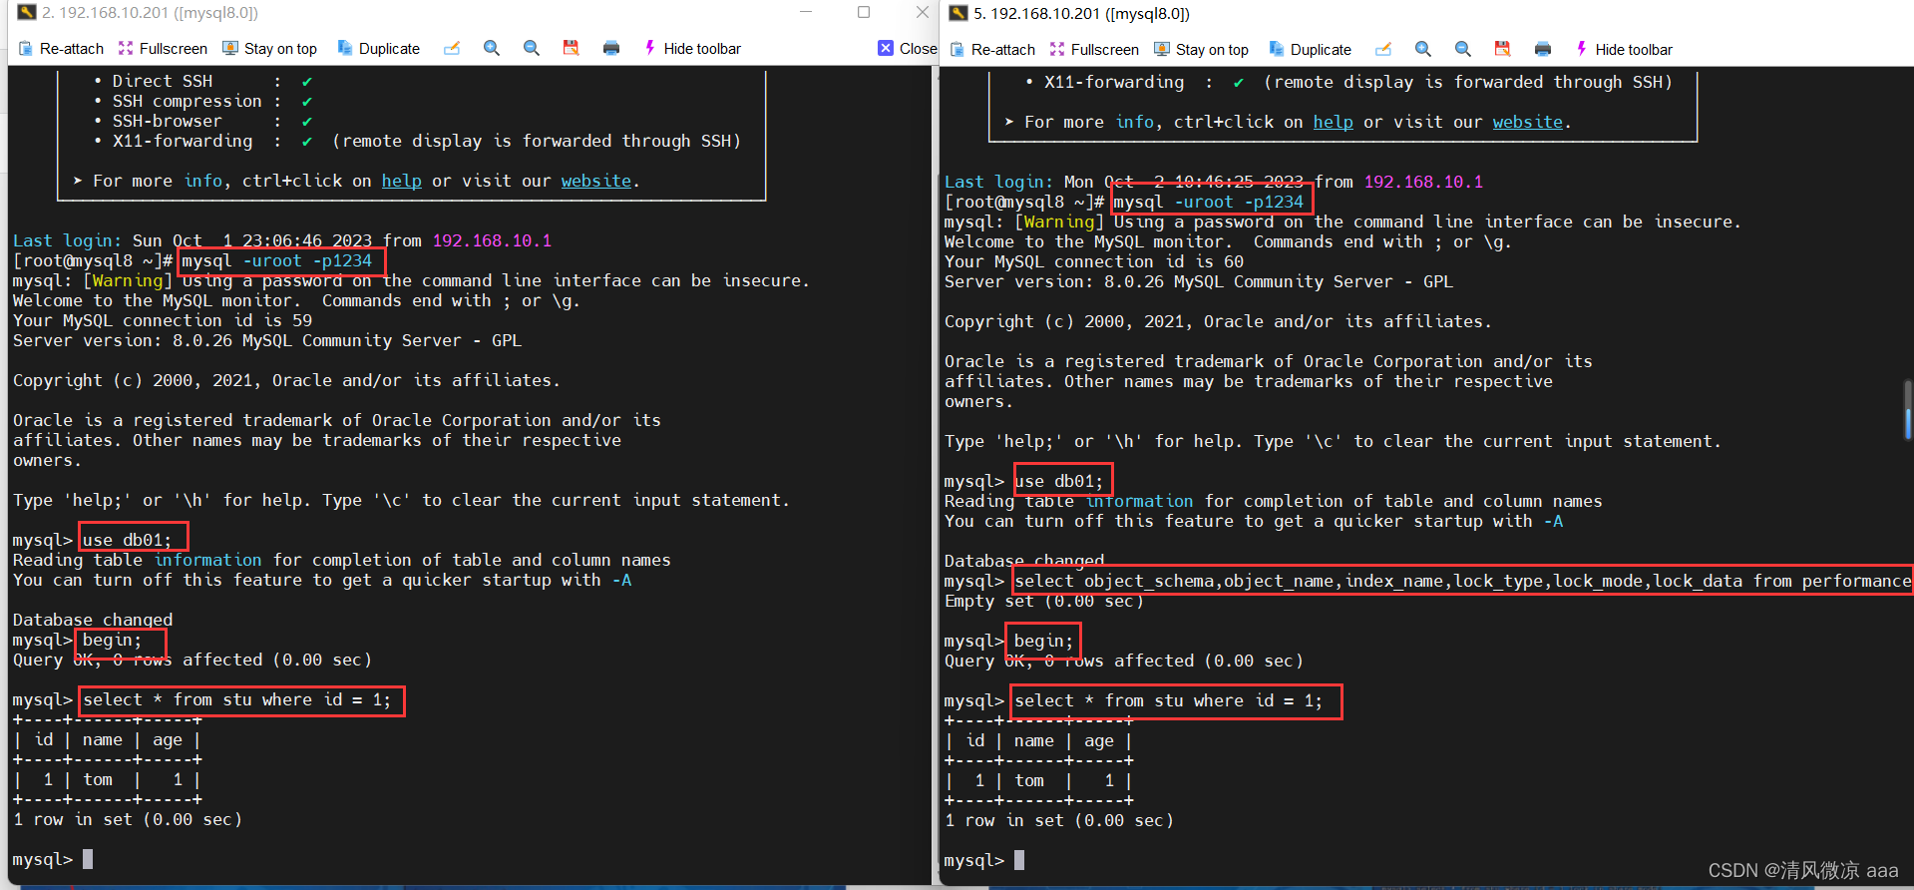
Task: Click pencil rename icon in left window toolbar
Action: click(452, 48)
